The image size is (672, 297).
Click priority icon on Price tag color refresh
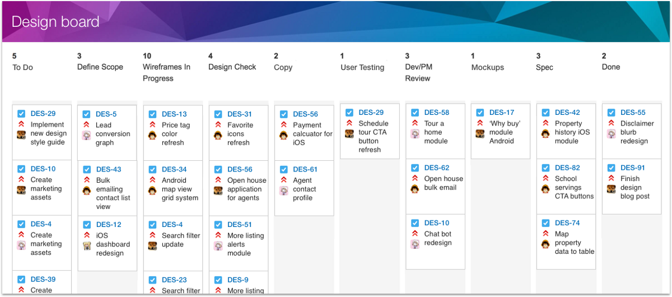click(x=152, y=124)
